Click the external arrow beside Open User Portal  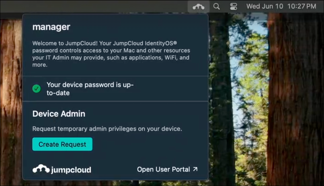click(x=195, y=169)
